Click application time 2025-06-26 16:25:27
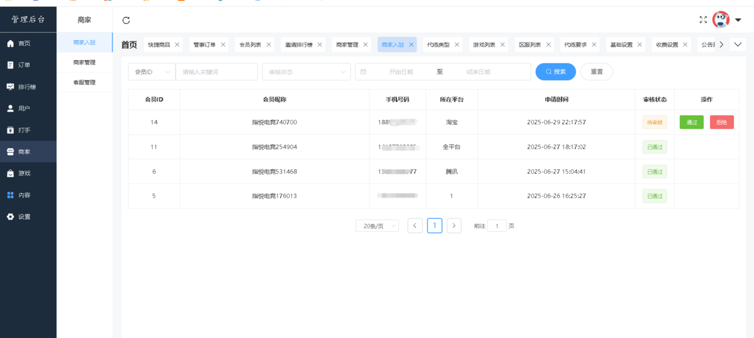 click(557, 196)
